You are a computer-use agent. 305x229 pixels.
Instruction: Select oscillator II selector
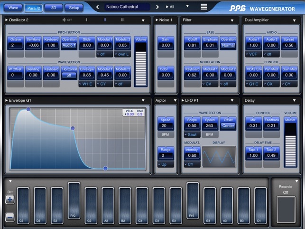coord(105,20)
